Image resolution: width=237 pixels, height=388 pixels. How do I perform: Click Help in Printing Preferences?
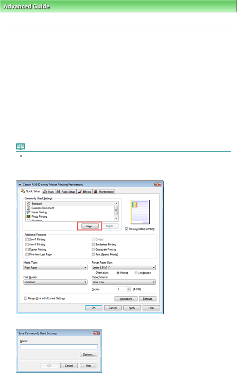coord(151,308)
